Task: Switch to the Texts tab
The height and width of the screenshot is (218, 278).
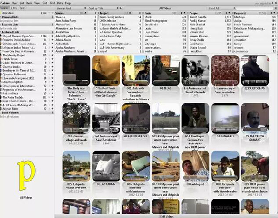Action: pos(22,8)
